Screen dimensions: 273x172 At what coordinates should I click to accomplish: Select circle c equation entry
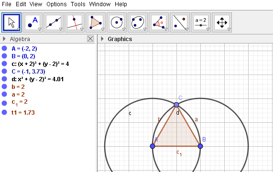click(x=40, y=64)
